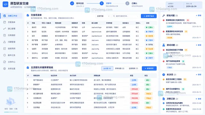Click 已确认 status badge in 手机号 row

click(x=150, y=27)
